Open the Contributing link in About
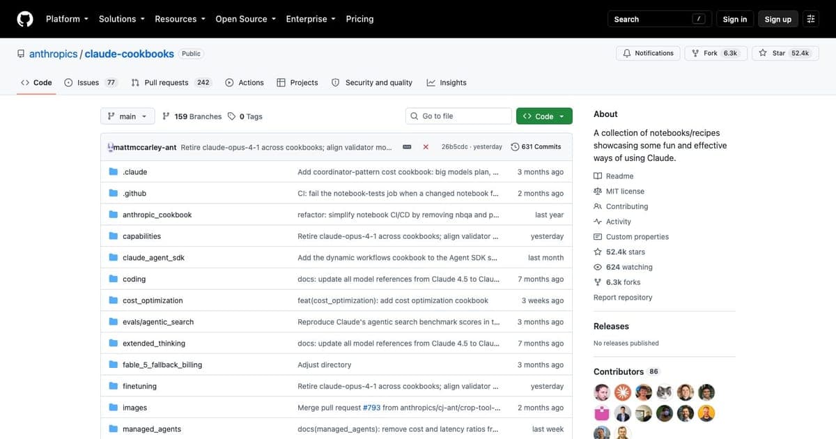 [x=627, y=207]
